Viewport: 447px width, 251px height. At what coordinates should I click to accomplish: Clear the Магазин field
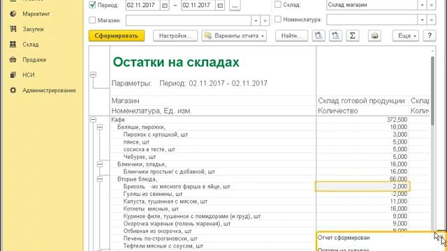[x=265, y=20]
